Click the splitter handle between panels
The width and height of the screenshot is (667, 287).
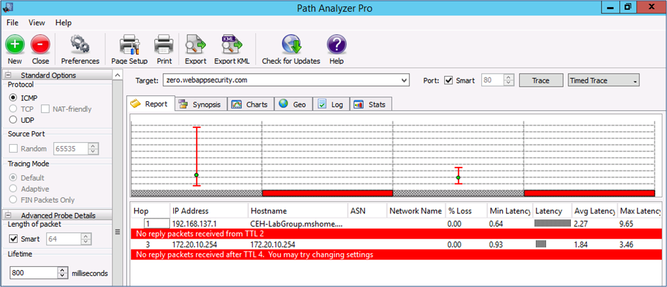(118, 232)
